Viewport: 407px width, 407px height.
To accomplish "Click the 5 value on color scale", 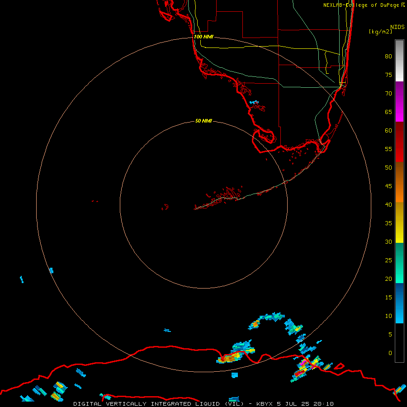I will pyautogui.click(x=390, y=335).
